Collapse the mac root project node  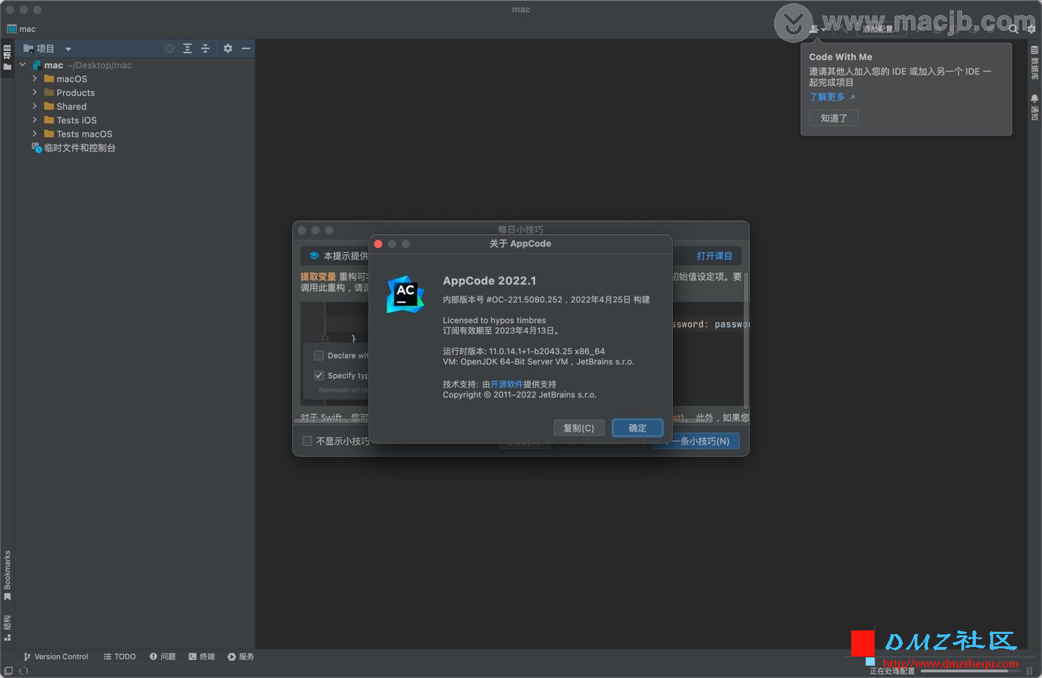(23, 65)
